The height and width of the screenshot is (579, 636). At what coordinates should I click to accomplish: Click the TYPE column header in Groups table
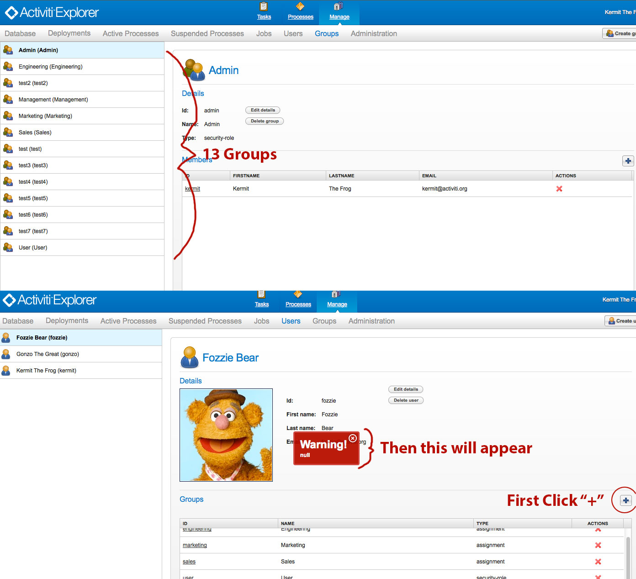pos(522,524)
